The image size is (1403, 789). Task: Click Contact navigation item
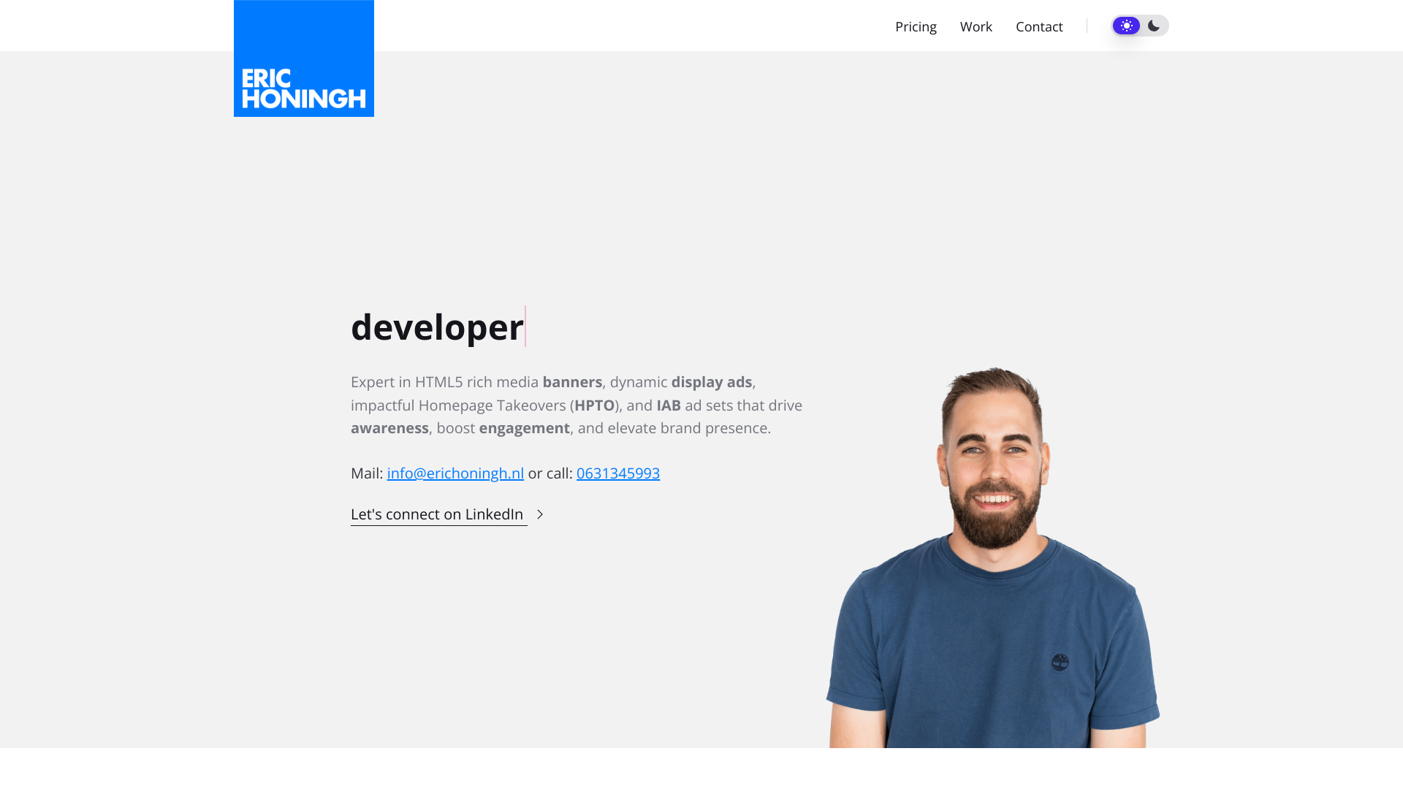point(1039,26)
